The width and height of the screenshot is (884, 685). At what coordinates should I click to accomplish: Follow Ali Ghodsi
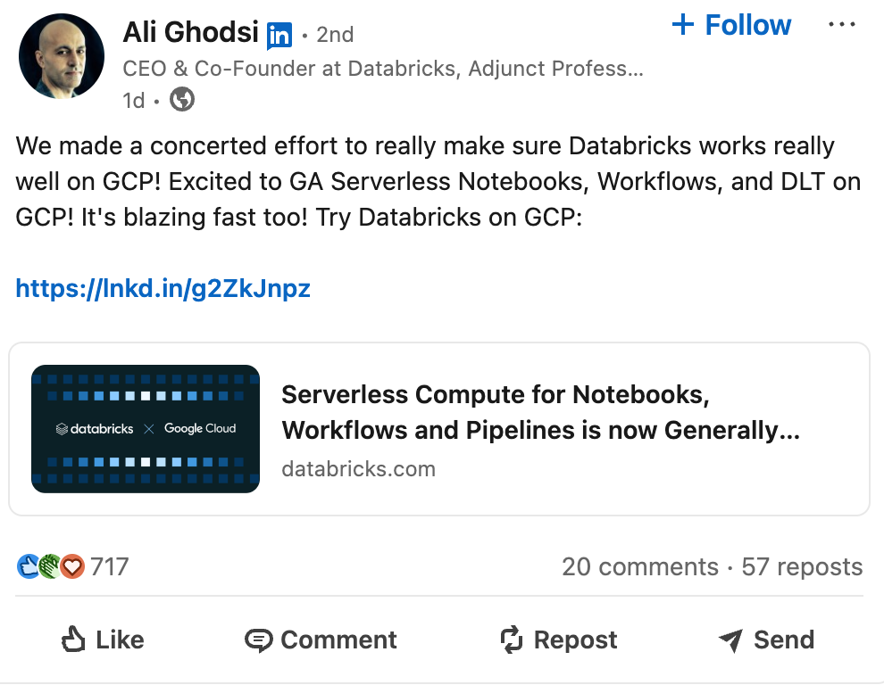coord(731,25)
